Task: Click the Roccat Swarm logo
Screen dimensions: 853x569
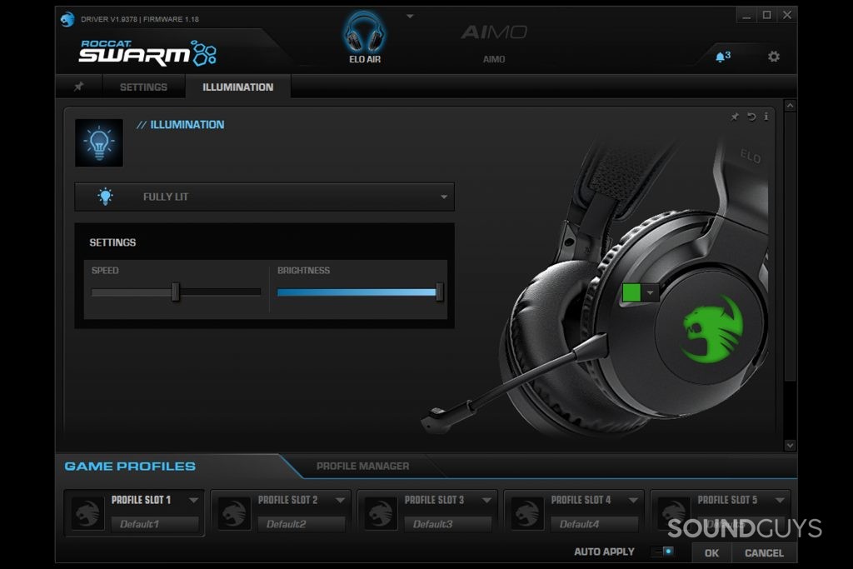Action: 147,52
